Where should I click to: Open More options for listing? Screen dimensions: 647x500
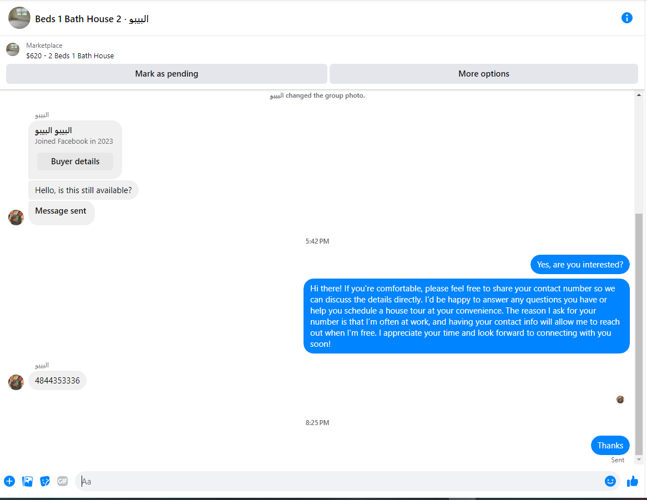tap(484, 74)
